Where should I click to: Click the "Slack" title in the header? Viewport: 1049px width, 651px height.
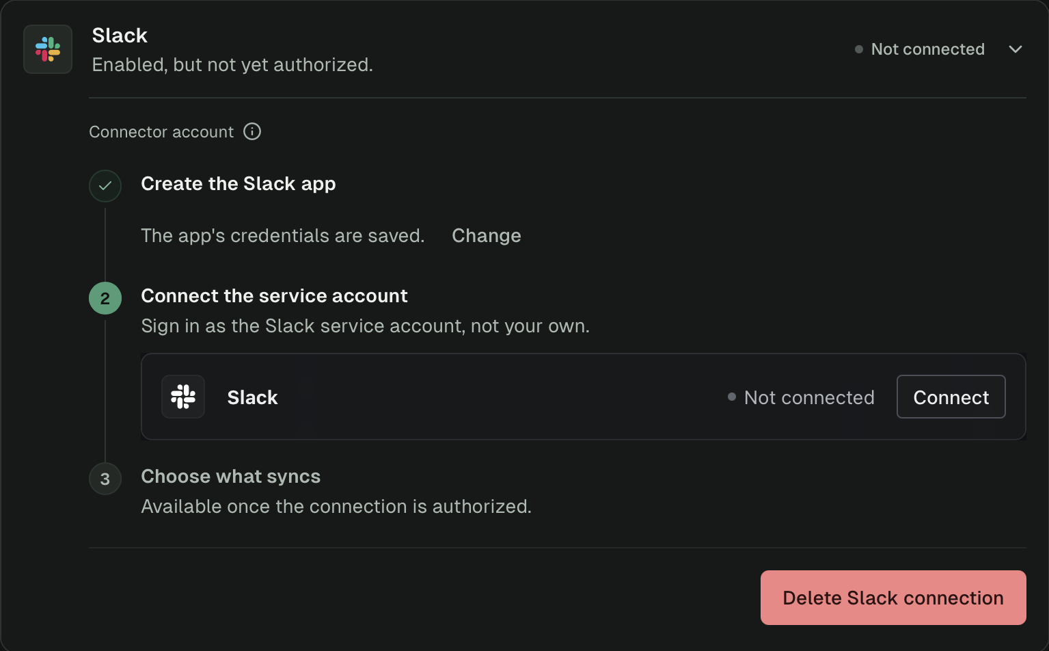(120, 36)
